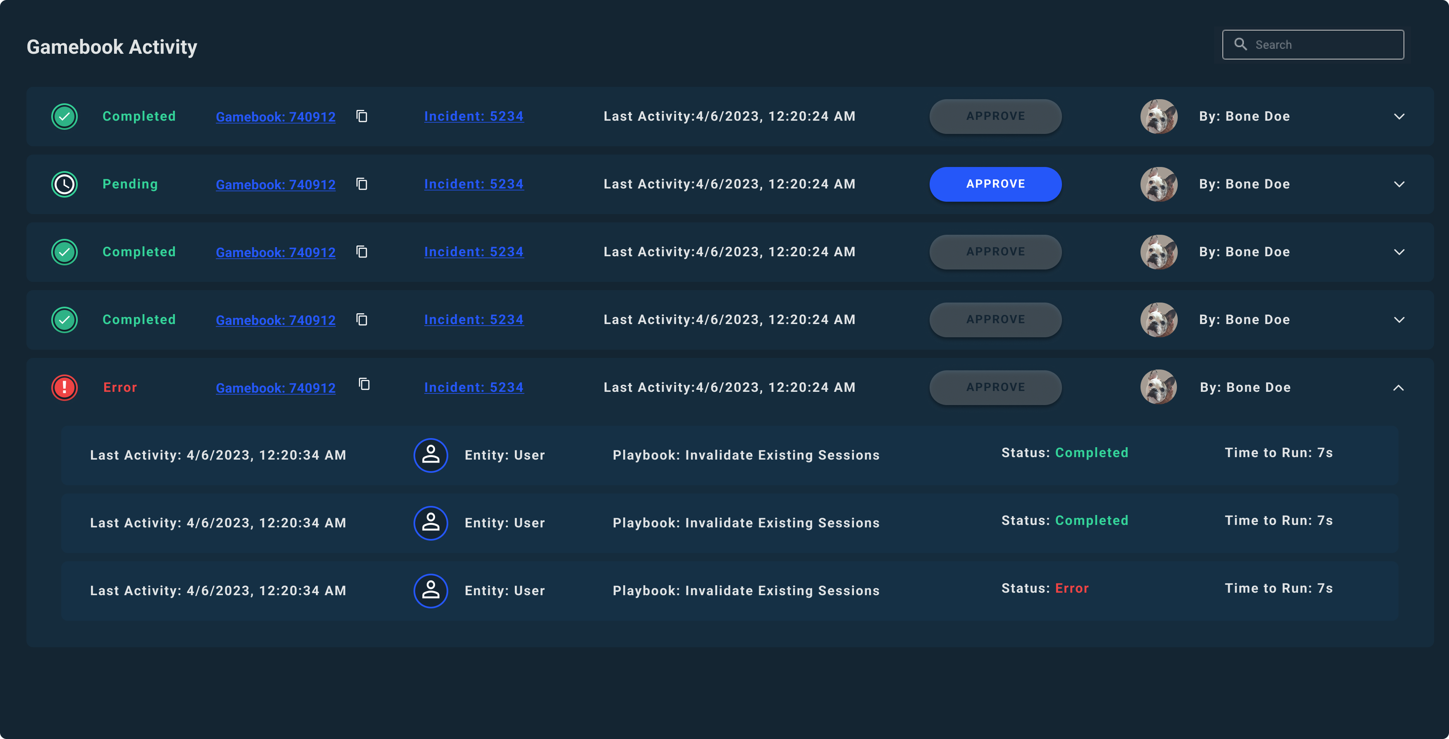This screenshot has width=1449, height=739.
Task: Click 'Playbook: Invalidate Existing Sessions' in first sub-row
Action: click(746, 455)
